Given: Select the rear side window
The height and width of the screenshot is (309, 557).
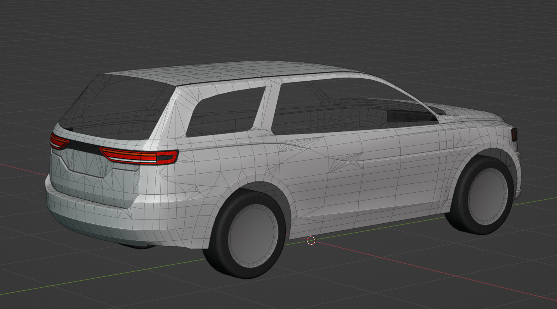Looking at the screenshot, I should coord(226,111).
